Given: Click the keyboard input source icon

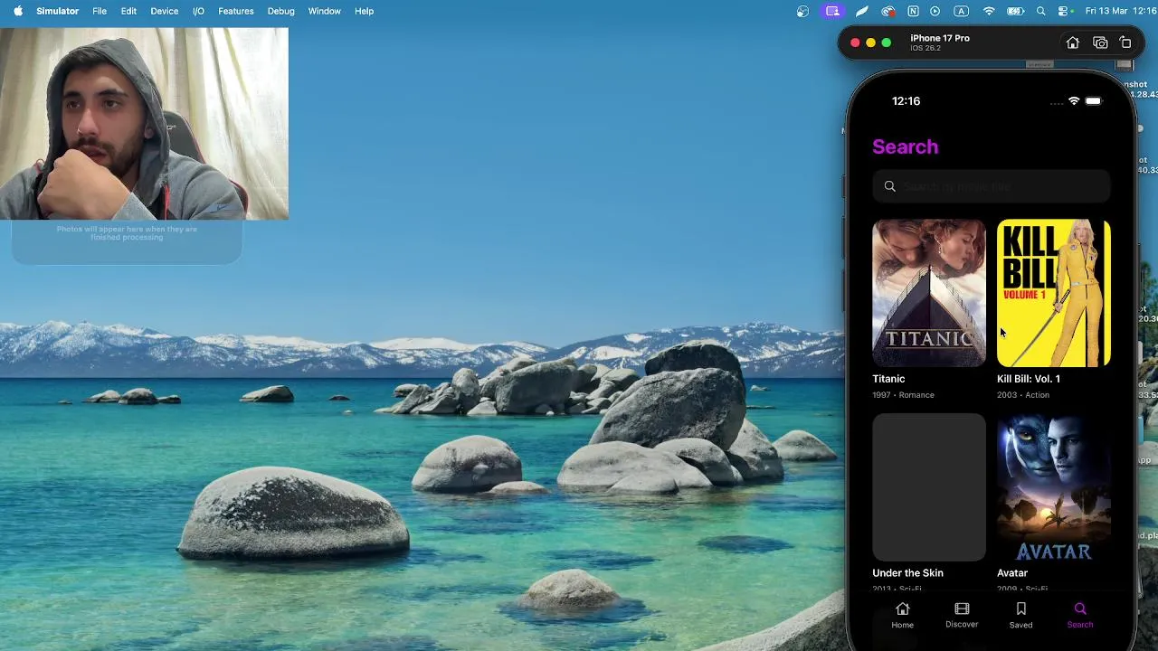Looking at the screenshot, I should click(x=962, y=11).
